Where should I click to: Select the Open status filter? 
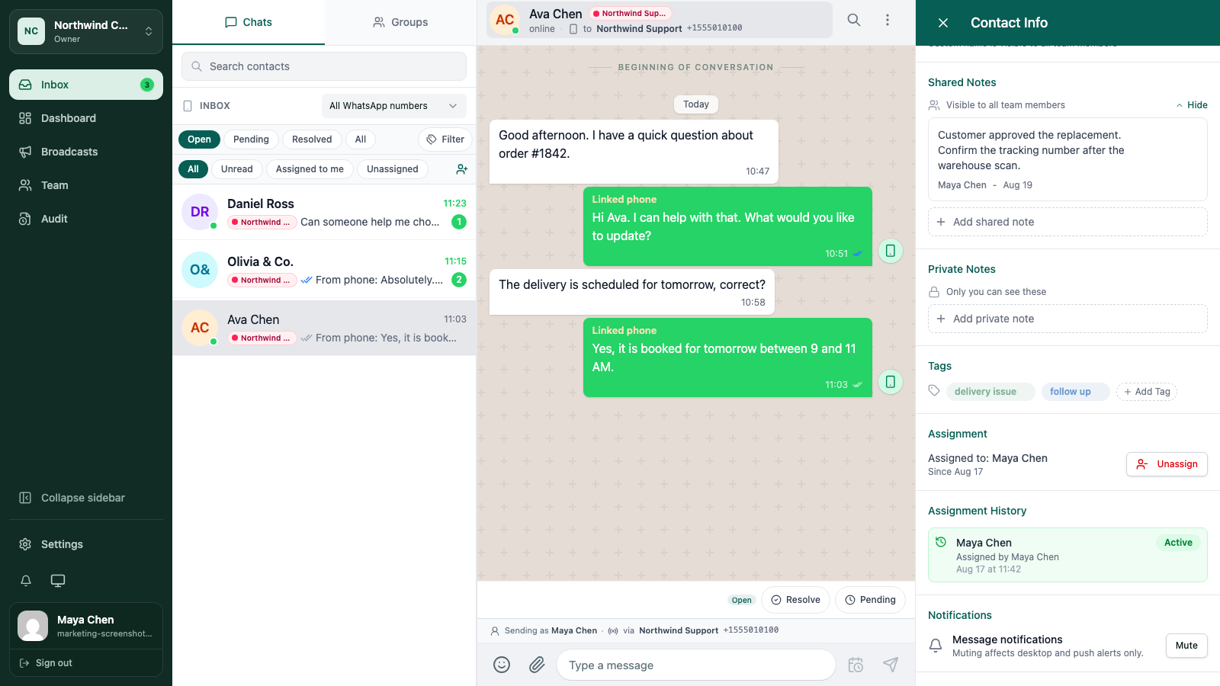[x=199, y=139]
